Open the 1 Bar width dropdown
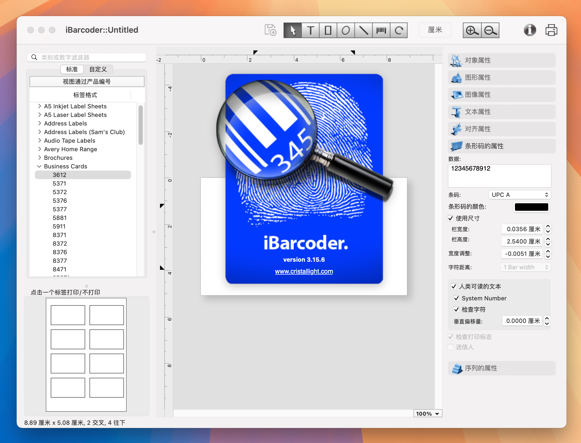581x443 pixels. coord(525,267)
